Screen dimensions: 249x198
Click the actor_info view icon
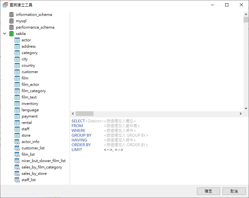point(17,142)
